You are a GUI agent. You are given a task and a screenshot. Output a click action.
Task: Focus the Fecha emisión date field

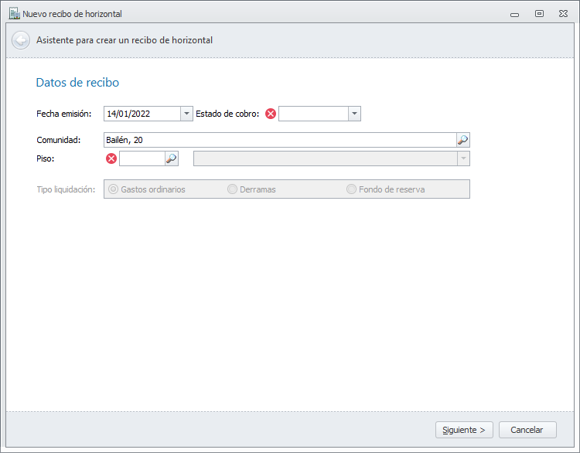coord(142,114)
